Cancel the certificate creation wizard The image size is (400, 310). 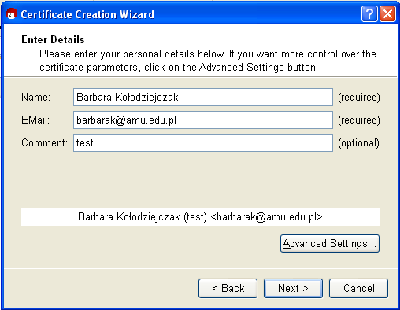point(358,289)
